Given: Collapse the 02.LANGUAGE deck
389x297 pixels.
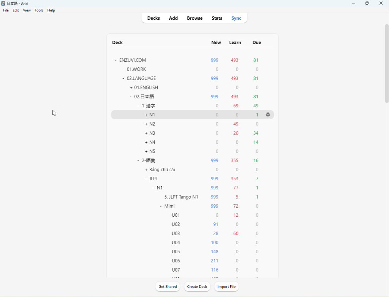Looking at the screenshot, I should click(x=123, y=78).
